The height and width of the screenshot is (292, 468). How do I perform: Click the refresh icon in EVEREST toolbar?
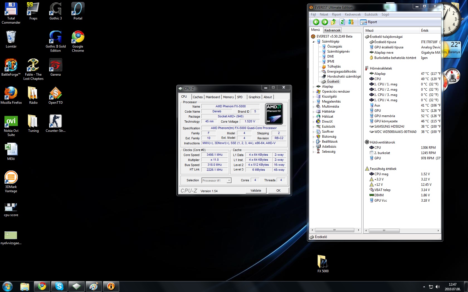coord(342,22)
